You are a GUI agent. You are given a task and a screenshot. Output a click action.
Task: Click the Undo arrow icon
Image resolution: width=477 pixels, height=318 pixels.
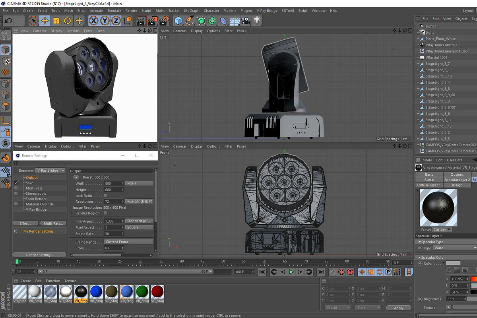pyautogui.click(x=8, y=21)
